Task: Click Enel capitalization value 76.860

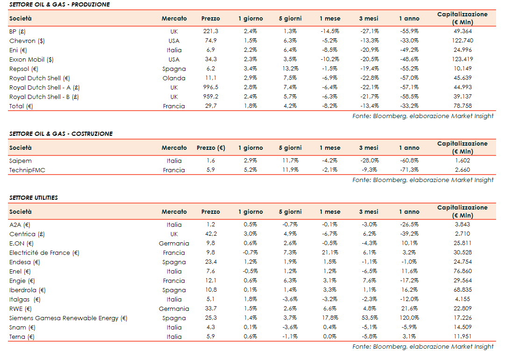Action: pyautogui.click(x=462, y=271)
